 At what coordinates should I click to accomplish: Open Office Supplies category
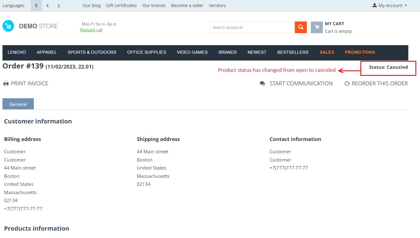pos(147,52)
